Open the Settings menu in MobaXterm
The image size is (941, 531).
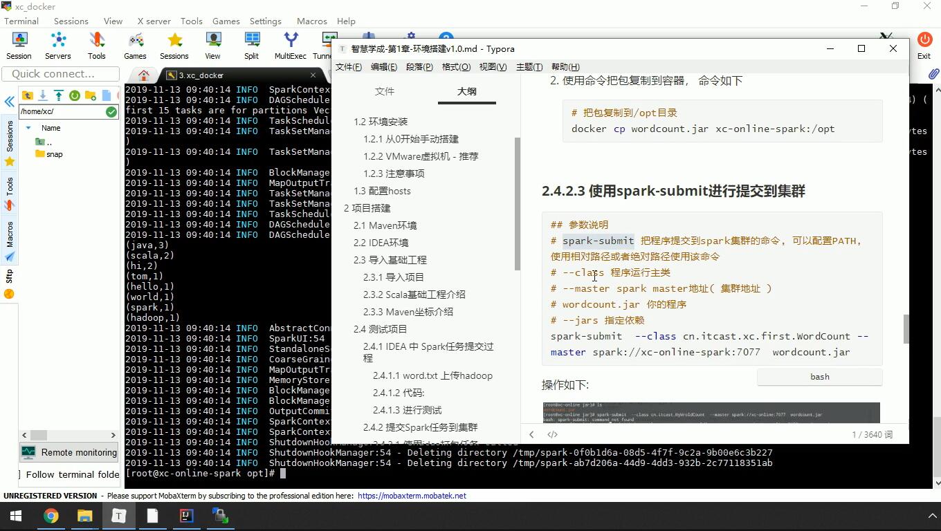point(265,21)
